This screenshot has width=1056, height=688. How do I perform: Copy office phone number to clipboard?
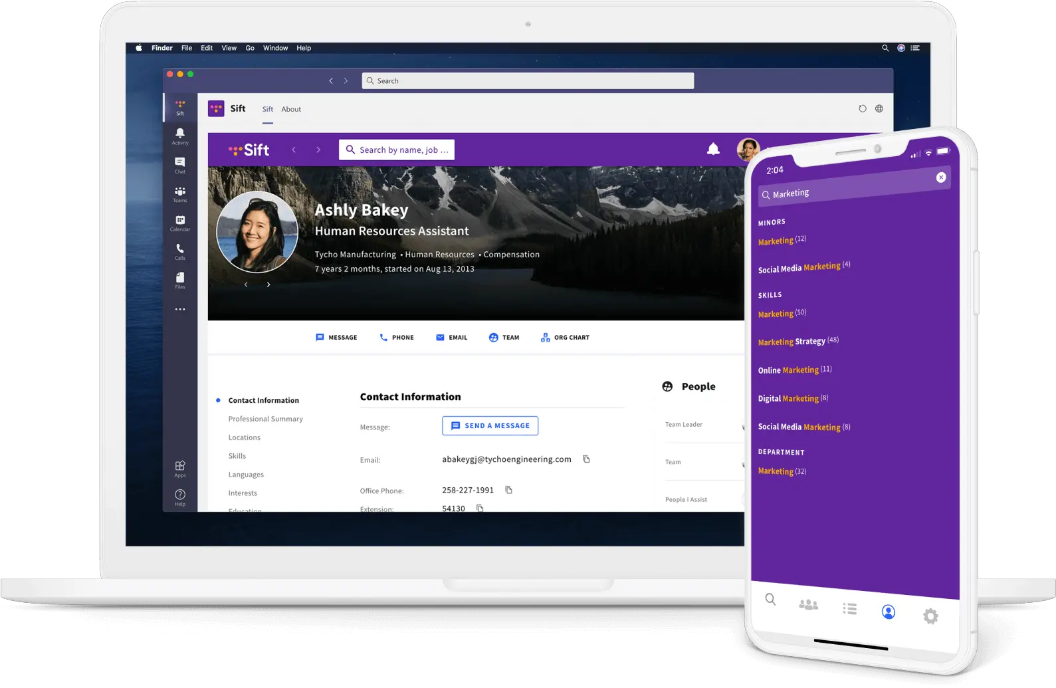[x=508, y=490]
